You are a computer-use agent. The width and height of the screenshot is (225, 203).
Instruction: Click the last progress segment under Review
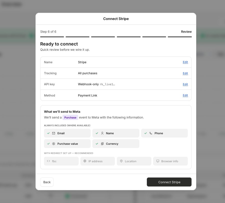180,37
